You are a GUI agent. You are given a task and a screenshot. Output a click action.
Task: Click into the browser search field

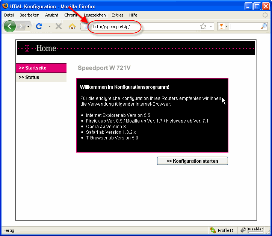coord(244,26)
